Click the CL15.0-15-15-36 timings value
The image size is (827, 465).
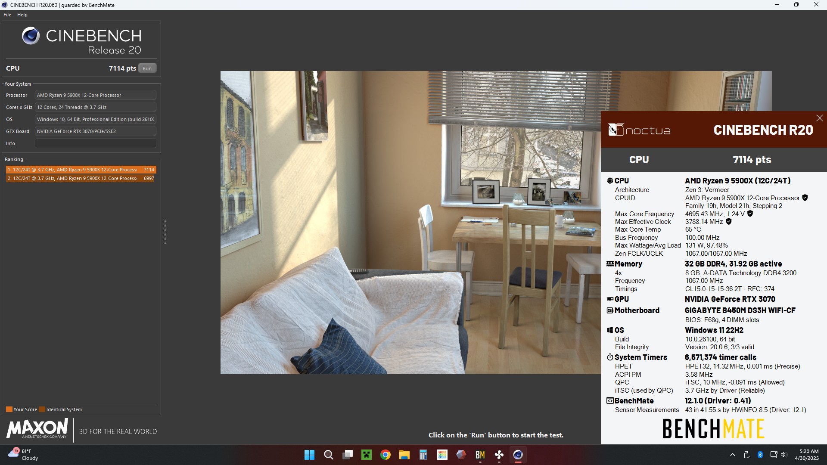pos(730,289)
